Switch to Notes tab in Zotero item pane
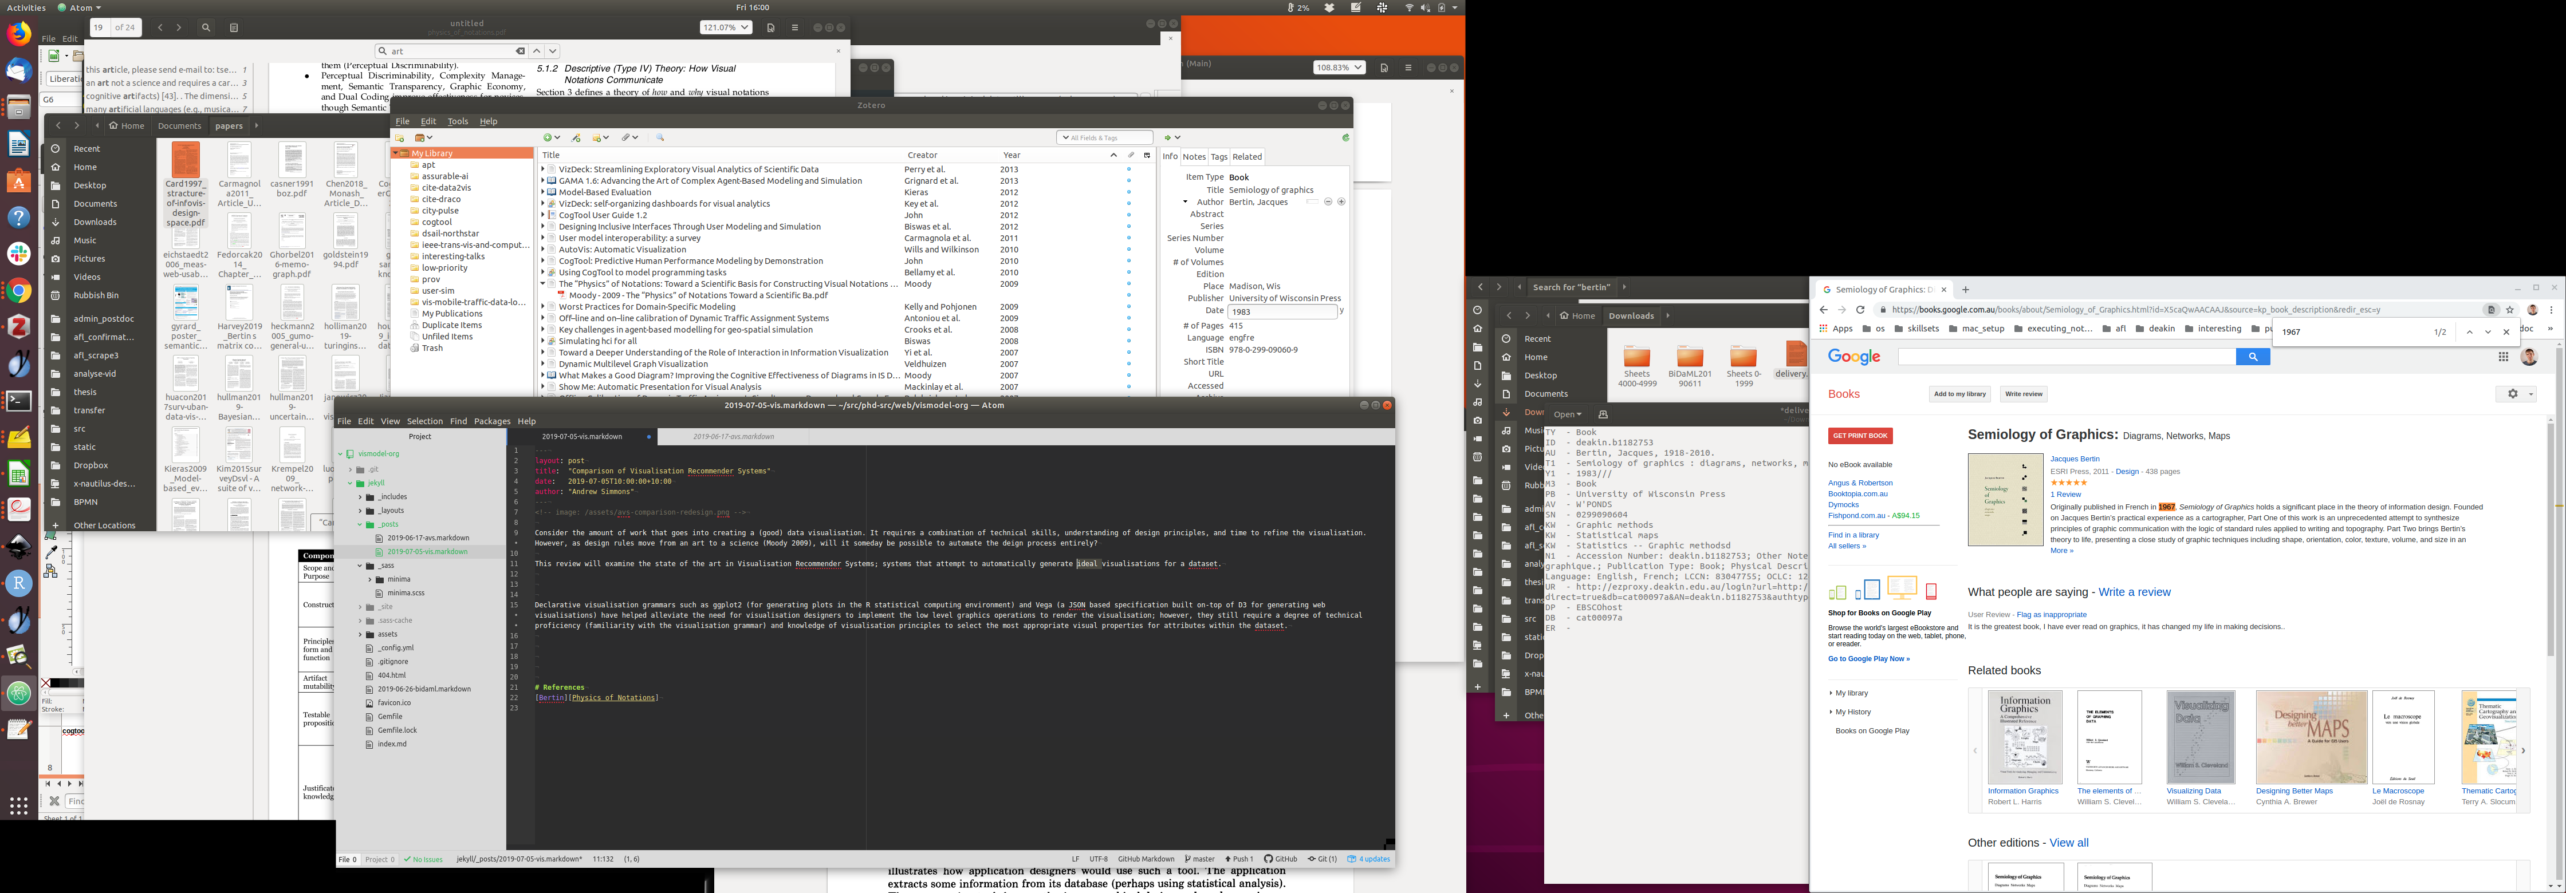Image resolution: width=2566 pixels, height=893 pixels. pos(1193,156)
